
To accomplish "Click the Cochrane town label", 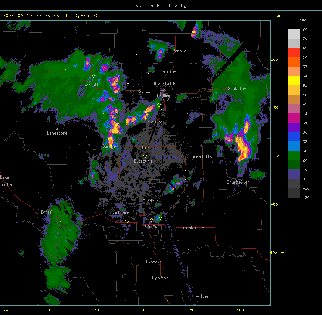I will pos(120,212).
